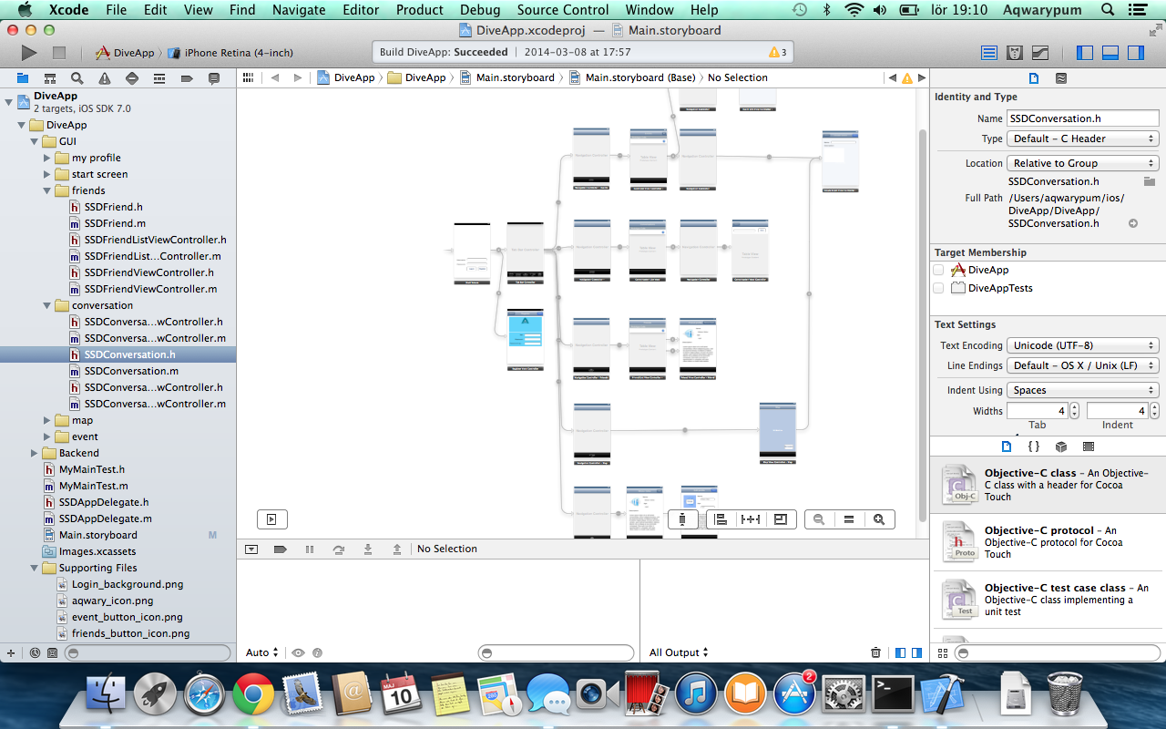Show the Quick Help inspector tab

click(x=1061, y=78)
